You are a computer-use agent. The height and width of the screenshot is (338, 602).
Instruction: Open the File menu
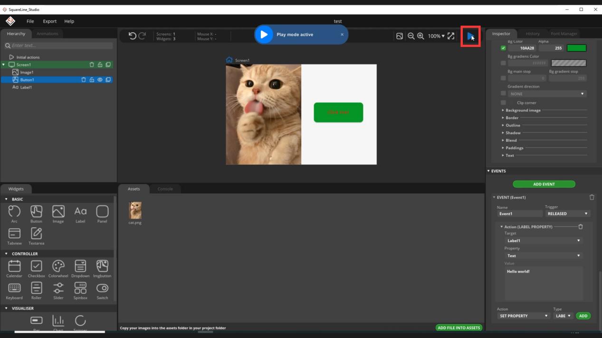click(x=30, y=21)
